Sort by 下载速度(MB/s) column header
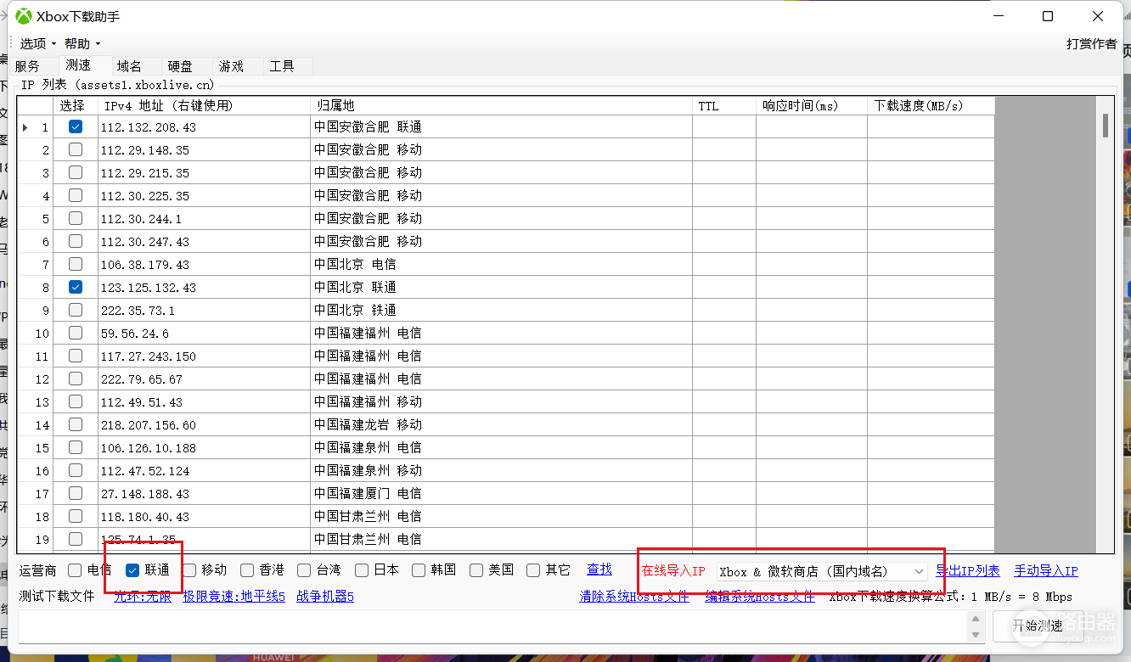The image size is (1131, 662). pyautogui.click(x=931, y=106)
